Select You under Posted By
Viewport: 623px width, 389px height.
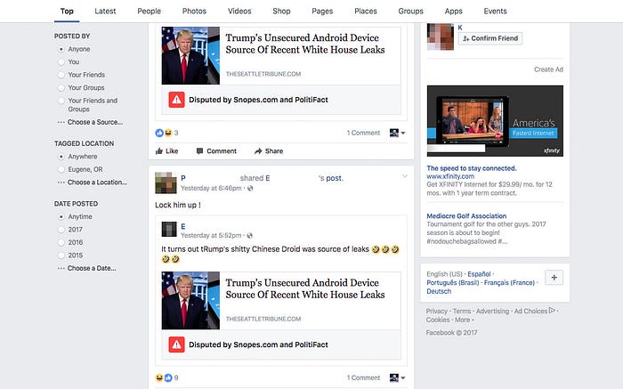[61, 62]
